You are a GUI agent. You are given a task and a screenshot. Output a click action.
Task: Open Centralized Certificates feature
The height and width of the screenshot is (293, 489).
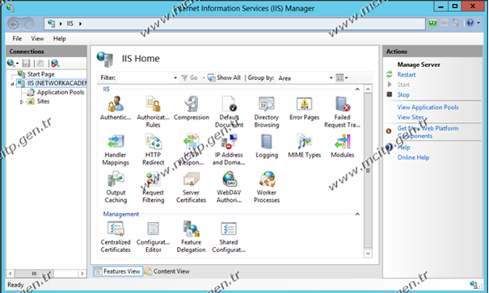(116, 236)
